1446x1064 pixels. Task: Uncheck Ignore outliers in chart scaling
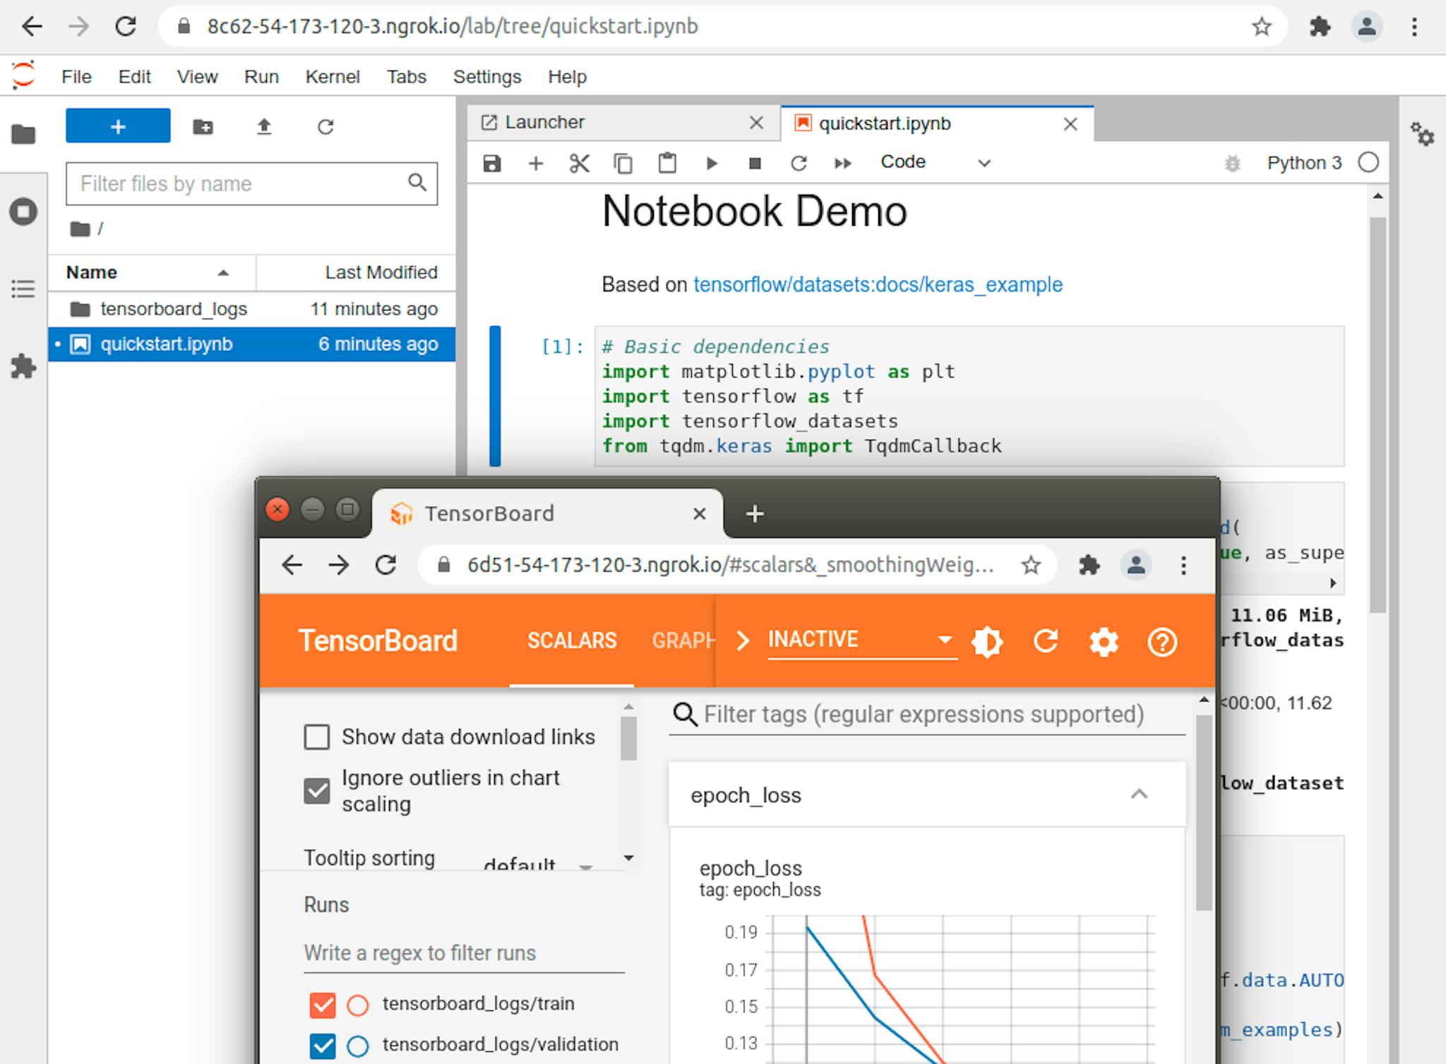click(316, 791)
